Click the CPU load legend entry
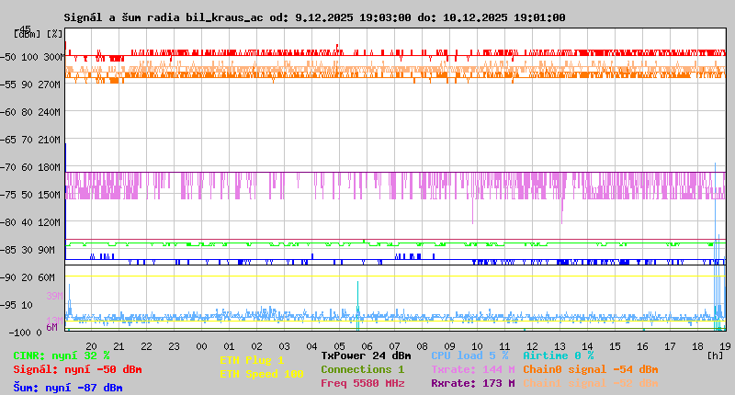This screenshot has height=395, width=735. [x=469, y=355]
